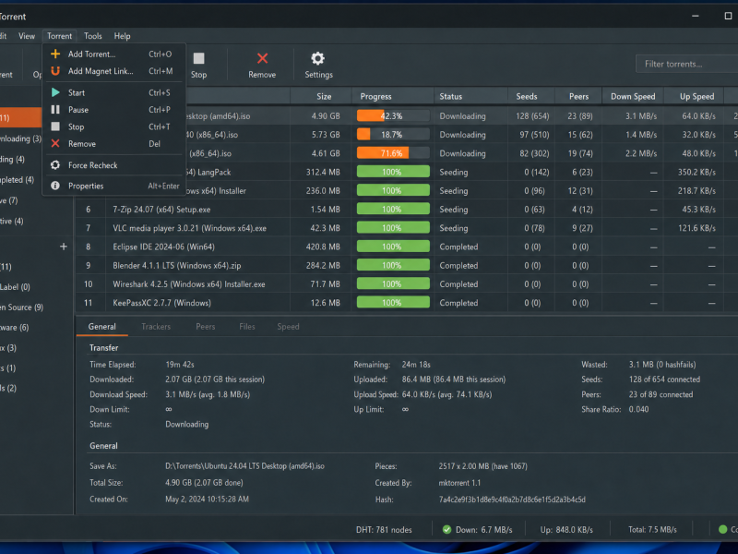The height and width of the screenshot is (554, 738).
Task: Click the Pause bars icon in Torrent menu
Action: click(55, 110)
